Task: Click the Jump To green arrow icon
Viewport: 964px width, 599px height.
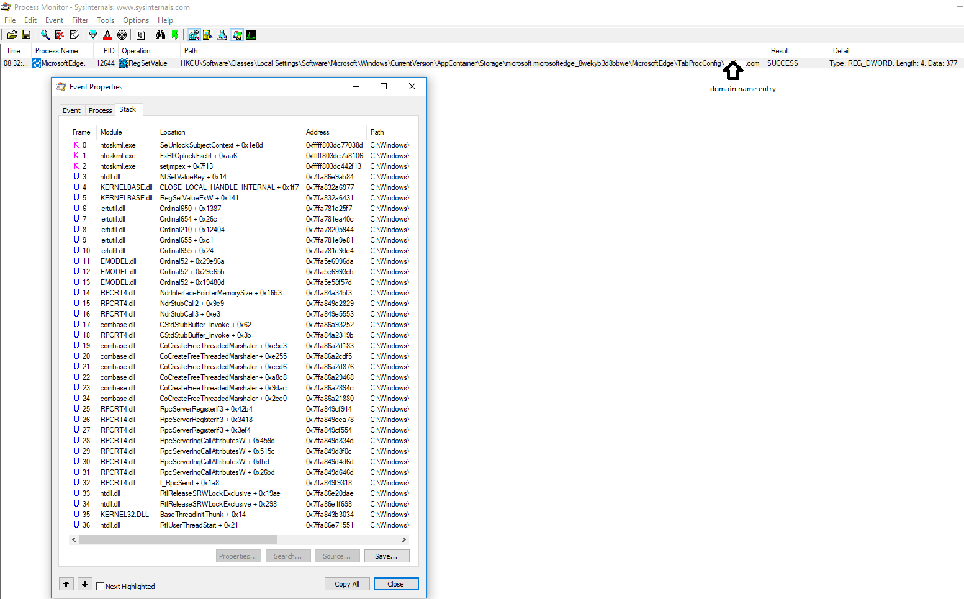Action: [175, 35]
